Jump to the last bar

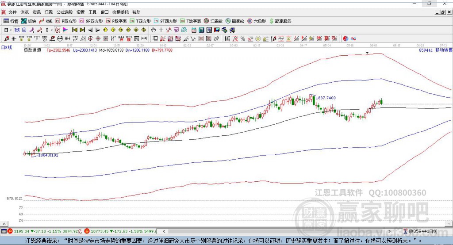[x=82, y=30]
